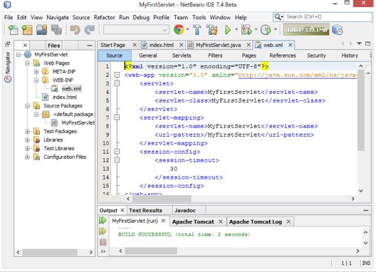
Task: Click the restore window group icon above Navigator
Action: point(8,44)
